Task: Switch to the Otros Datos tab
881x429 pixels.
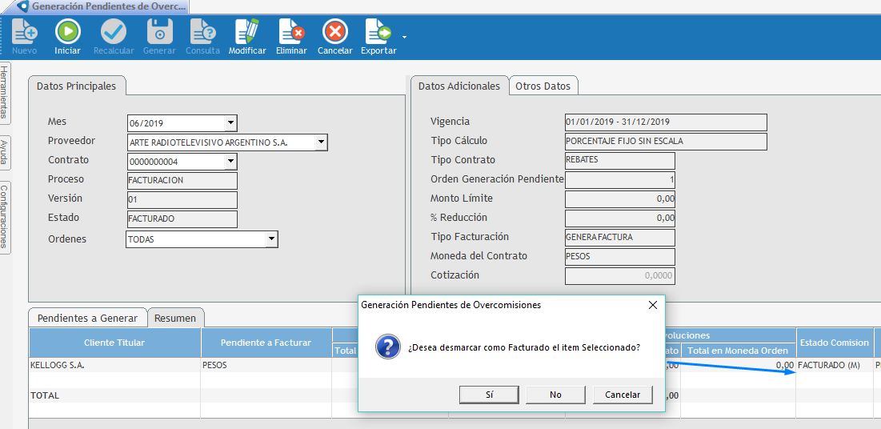Action: 543,86
